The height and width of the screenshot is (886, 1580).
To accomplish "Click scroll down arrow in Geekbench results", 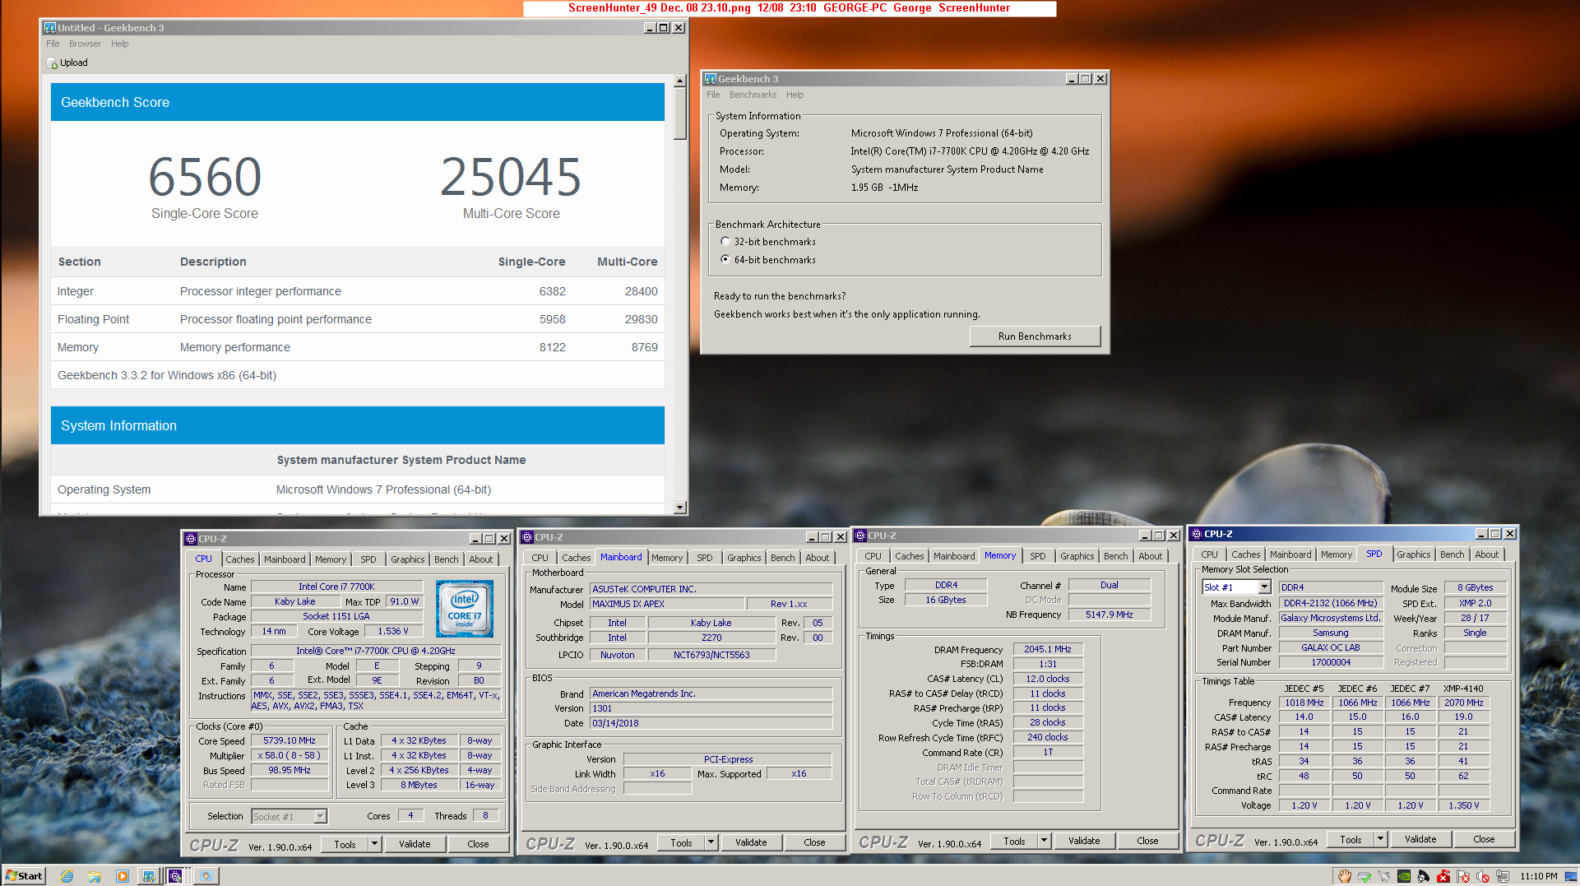I will [x=679, y=508].
